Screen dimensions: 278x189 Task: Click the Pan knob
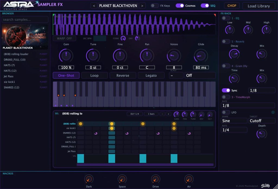(147, 56)
